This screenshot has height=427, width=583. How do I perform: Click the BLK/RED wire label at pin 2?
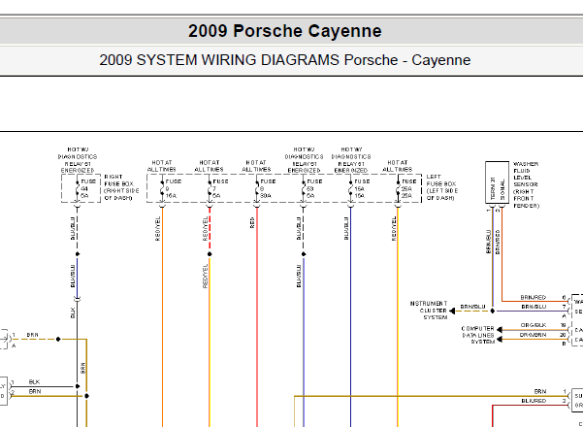534,401
